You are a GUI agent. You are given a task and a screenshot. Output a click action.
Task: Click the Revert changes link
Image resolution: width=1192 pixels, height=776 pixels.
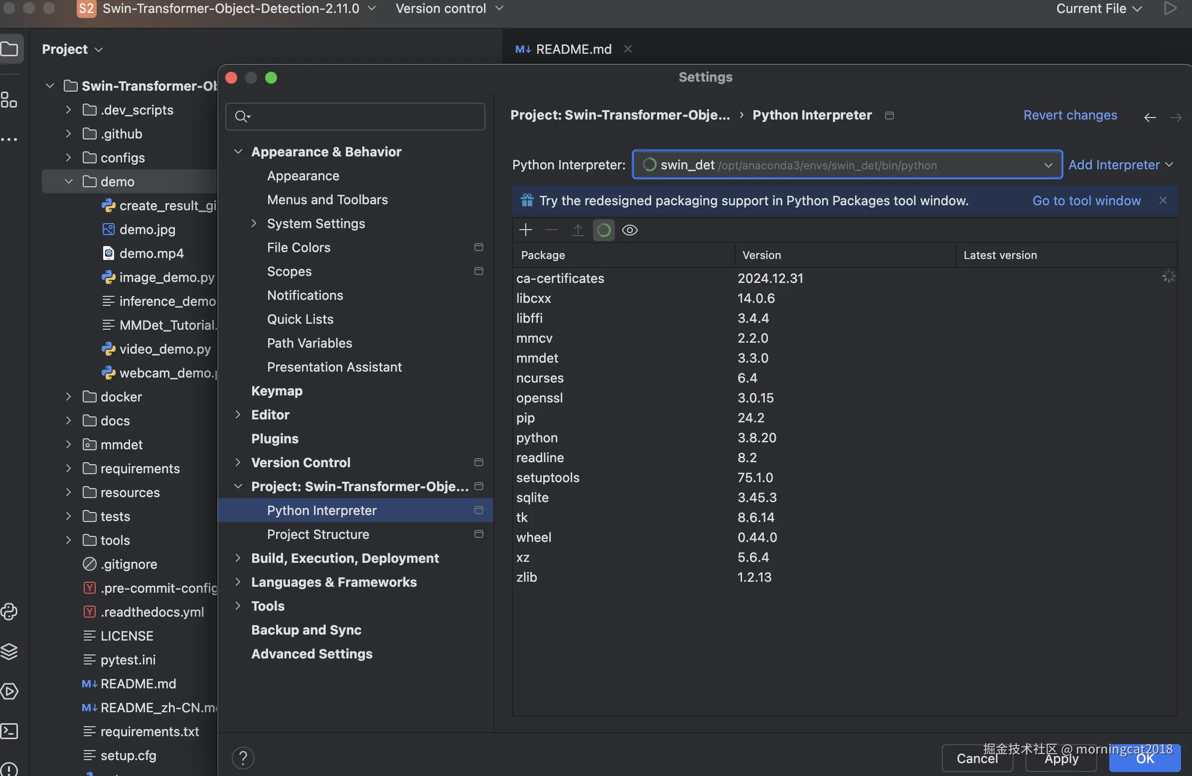[x=1070, y=115]
